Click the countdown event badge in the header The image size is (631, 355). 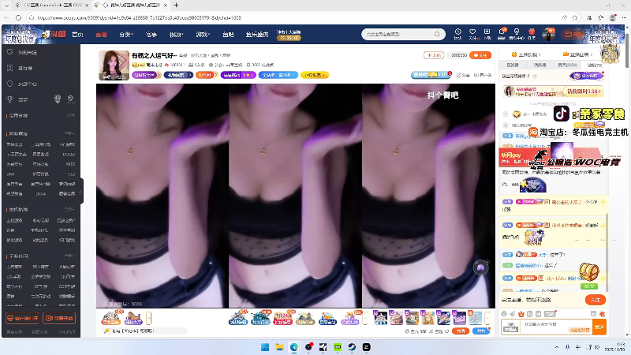(289, 35)
